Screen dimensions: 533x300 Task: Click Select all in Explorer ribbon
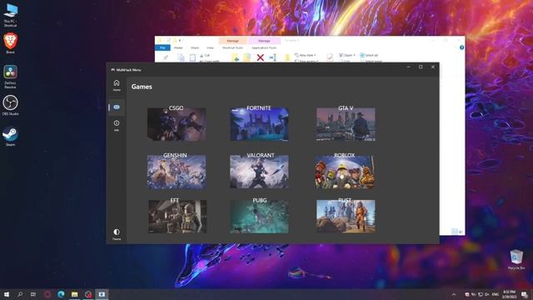click(369, 55)
